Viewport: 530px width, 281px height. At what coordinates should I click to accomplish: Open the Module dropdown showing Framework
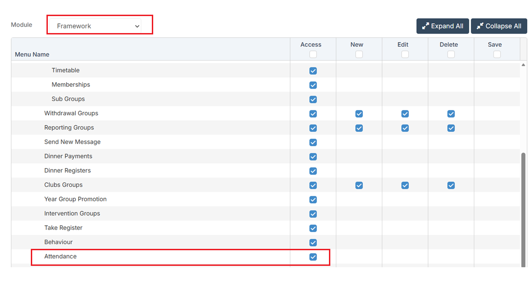click(x=98, y=26)
